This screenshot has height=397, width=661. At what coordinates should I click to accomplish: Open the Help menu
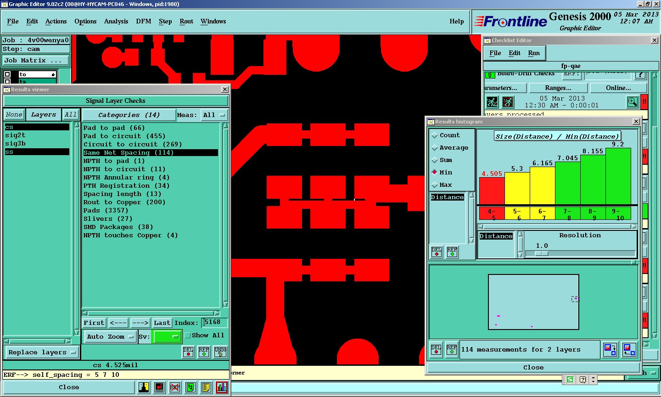pos(456,22)
